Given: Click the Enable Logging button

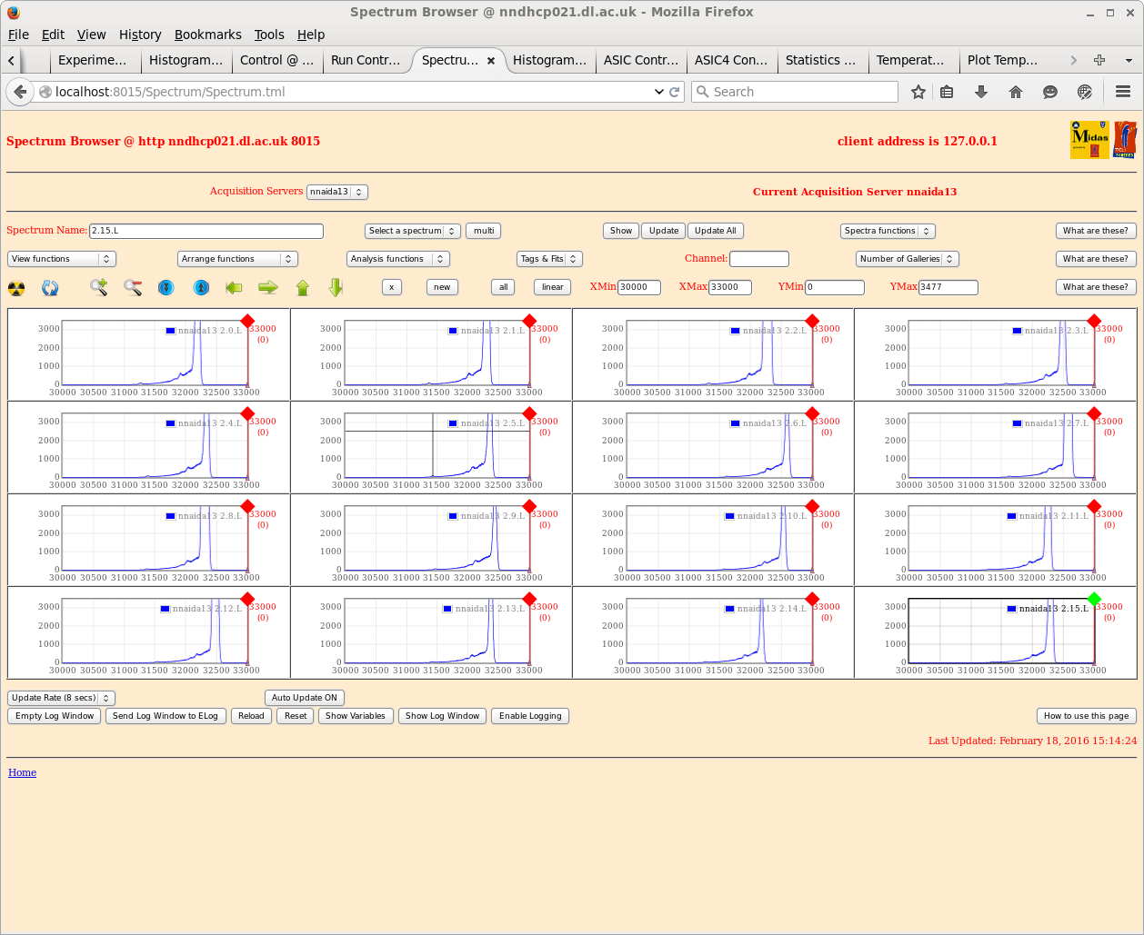Looking at the screenshot, I should [x=530, y=716].
